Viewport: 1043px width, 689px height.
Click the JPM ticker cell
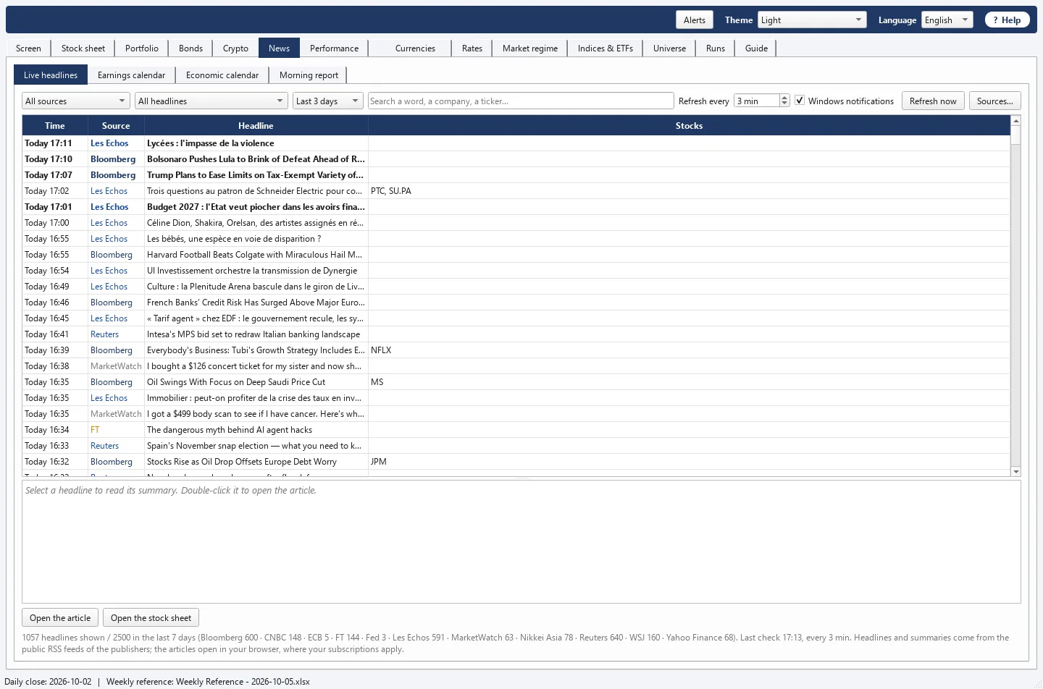(689, 462)
